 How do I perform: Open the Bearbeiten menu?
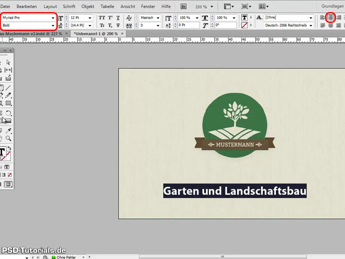(27, 6)
